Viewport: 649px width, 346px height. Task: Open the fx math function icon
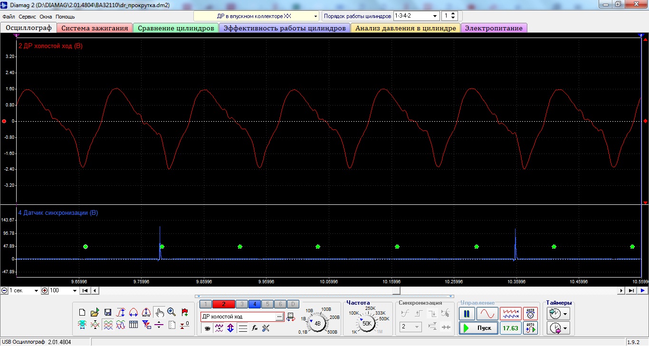pyautogui.click(x=255, y=328)
